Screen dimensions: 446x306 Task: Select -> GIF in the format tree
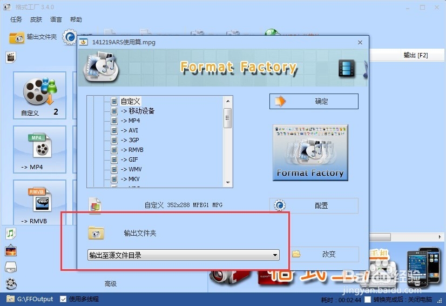click(130, 159)
